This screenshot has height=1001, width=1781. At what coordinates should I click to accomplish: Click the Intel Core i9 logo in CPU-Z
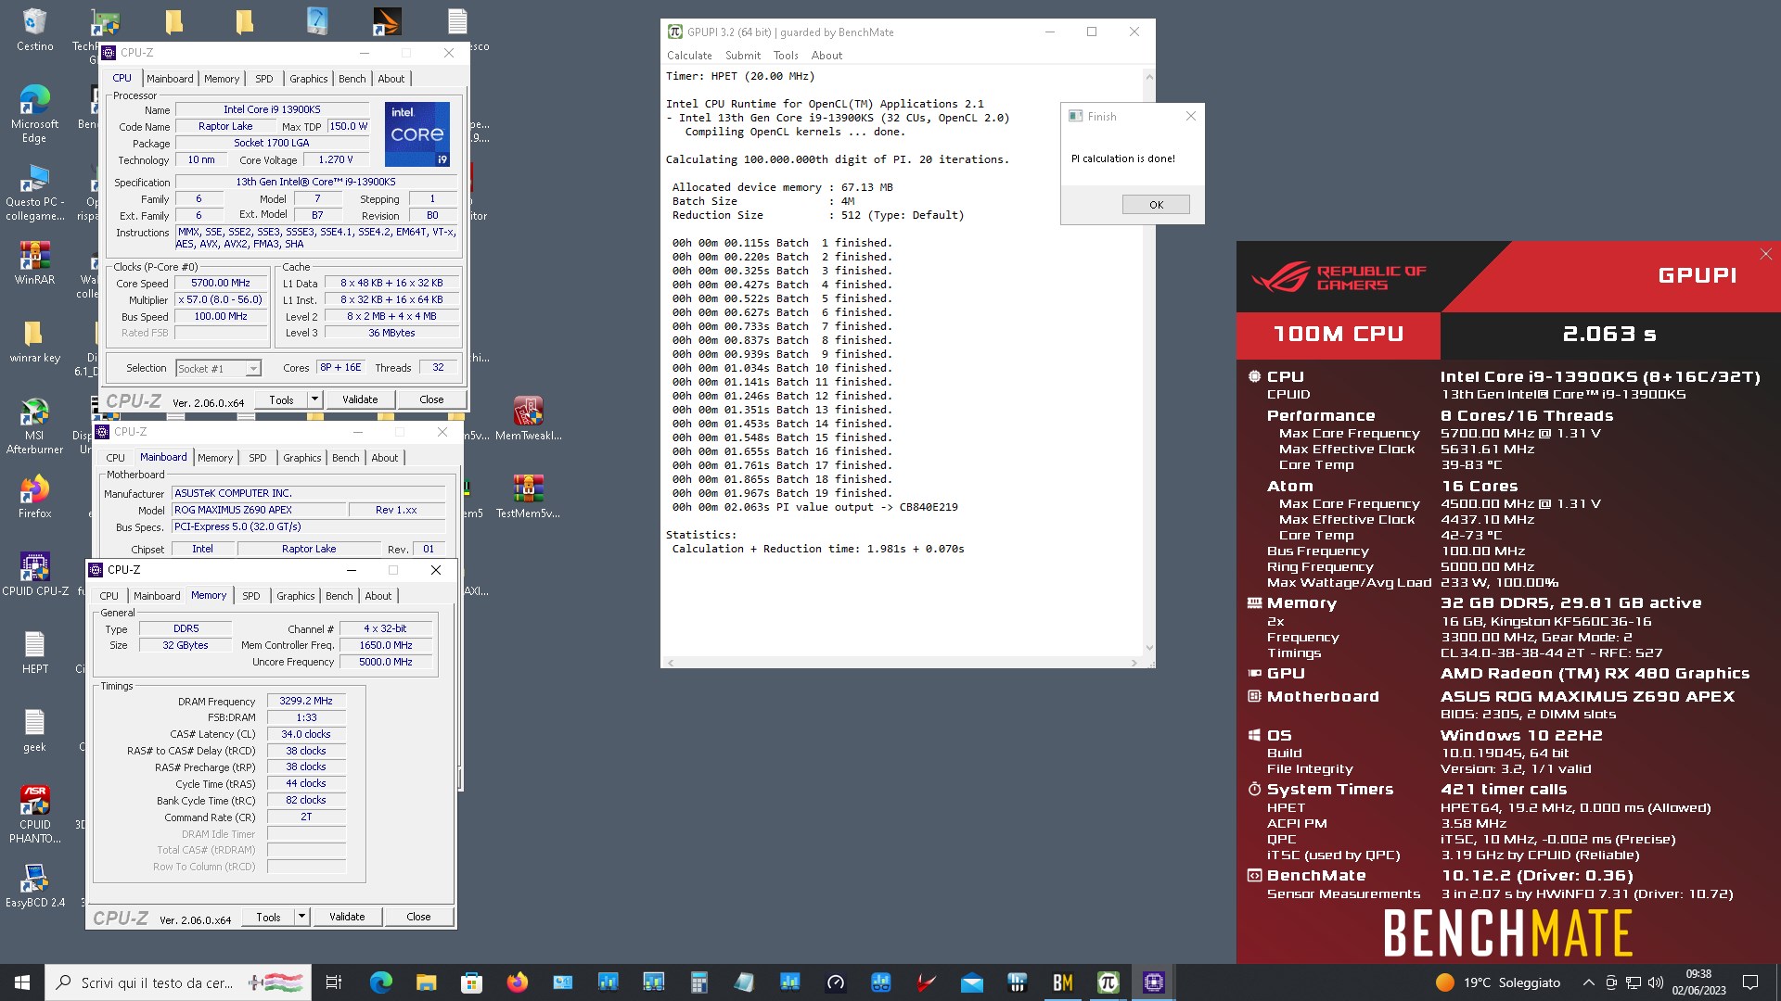pos(417,134)
